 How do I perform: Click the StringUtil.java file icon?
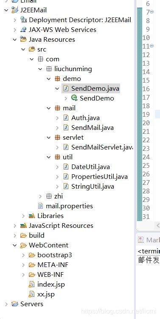point(66,187)
